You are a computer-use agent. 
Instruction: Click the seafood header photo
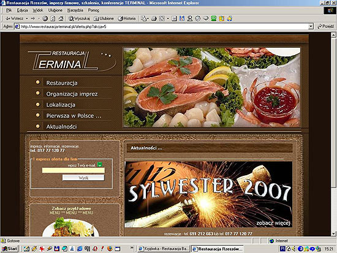click(212, 88)
